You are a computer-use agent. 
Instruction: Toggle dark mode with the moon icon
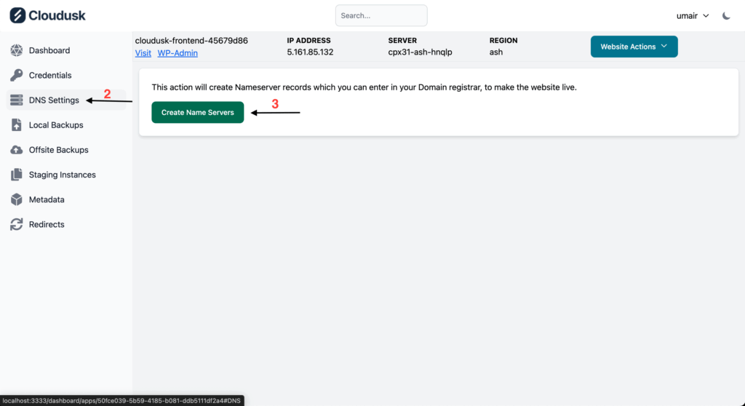click(x=726, y=16)
